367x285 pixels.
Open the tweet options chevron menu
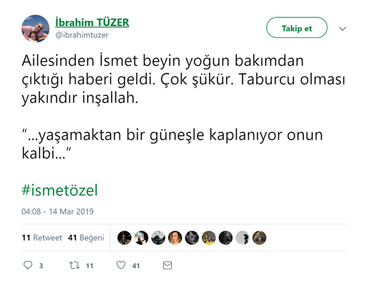pyautogui.click(x=343, y=29)
